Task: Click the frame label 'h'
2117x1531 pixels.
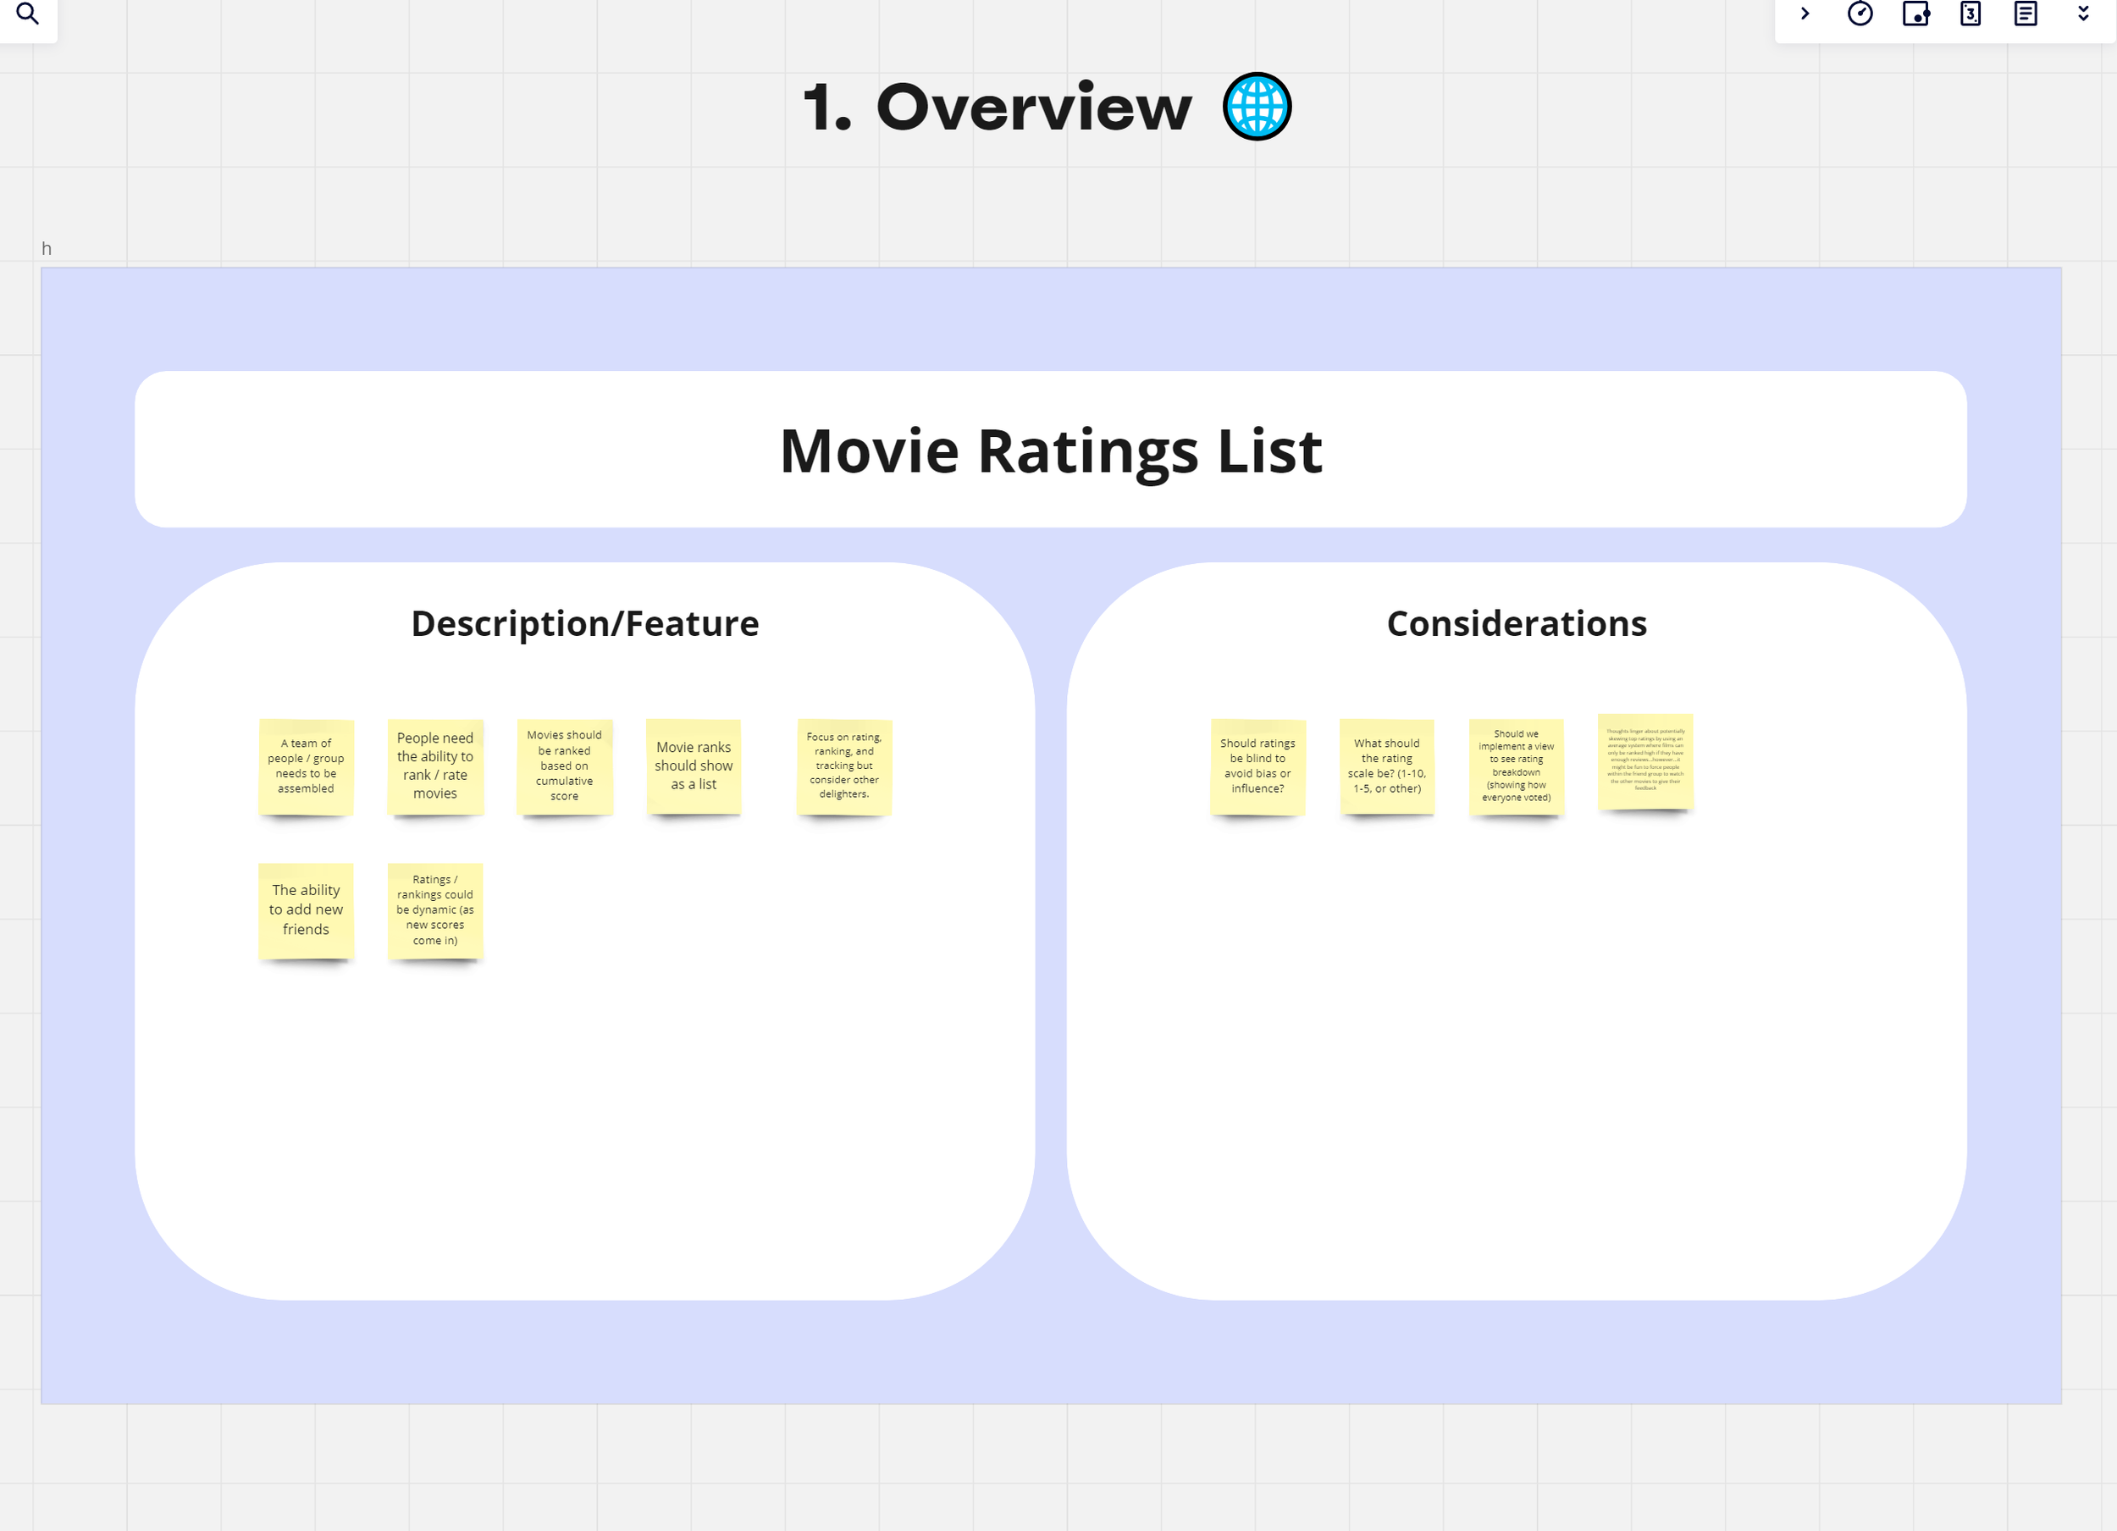Action: (47, 248)
